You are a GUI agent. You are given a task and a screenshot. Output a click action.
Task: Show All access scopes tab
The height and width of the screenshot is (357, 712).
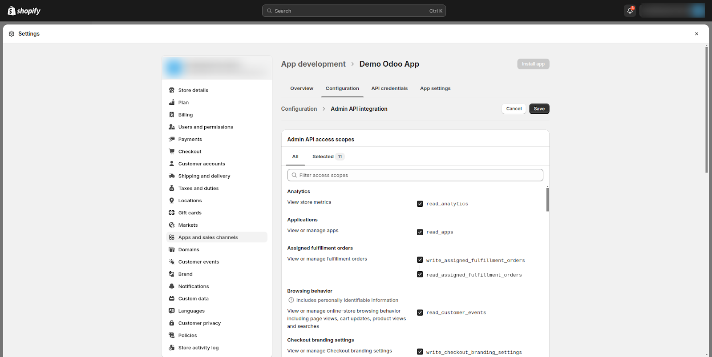coord(295,156)
